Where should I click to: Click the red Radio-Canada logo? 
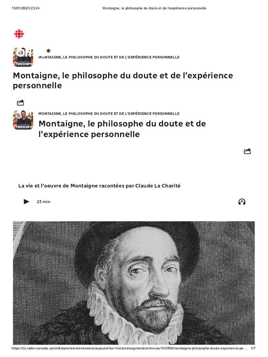(19, 34)
